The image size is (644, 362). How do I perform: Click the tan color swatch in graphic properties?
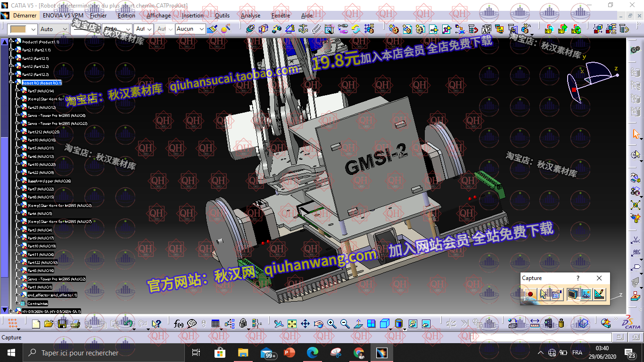(18, 29)
